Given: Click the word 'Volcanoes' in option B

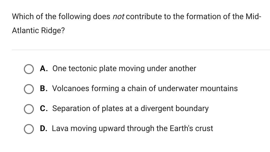Looking at the screenshot, I should coord(71,88).
